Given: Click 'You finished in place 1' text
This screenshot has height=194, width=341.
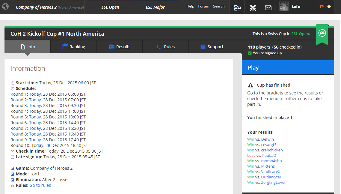Looking at the screenshot, I should (x=270, y=118).
